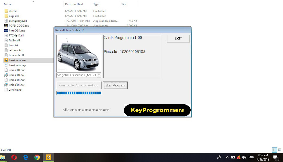This screenshot has width=283, height=162.
Task: Select truecode.dll file icon
Action: click(6, 55)
